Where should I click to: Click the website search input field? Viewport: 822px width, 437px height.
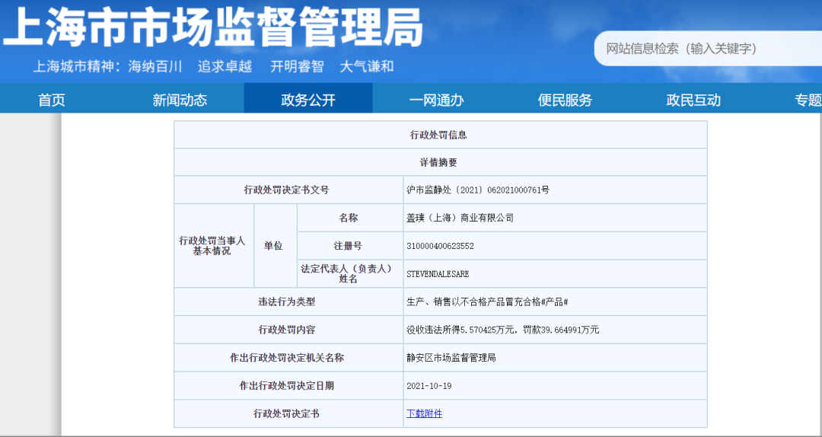pos(708,49)
